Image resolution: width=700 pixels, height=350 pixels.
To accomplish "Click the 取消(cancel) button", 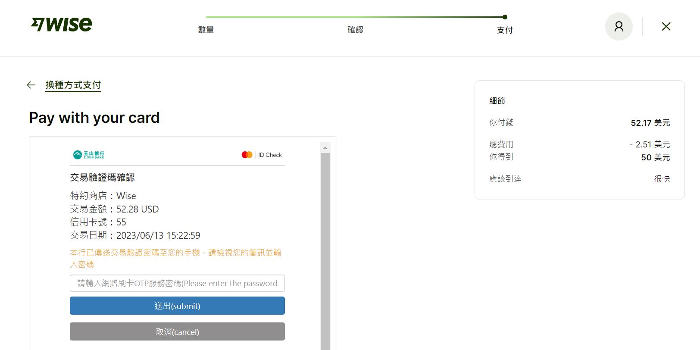I will 177,331.
